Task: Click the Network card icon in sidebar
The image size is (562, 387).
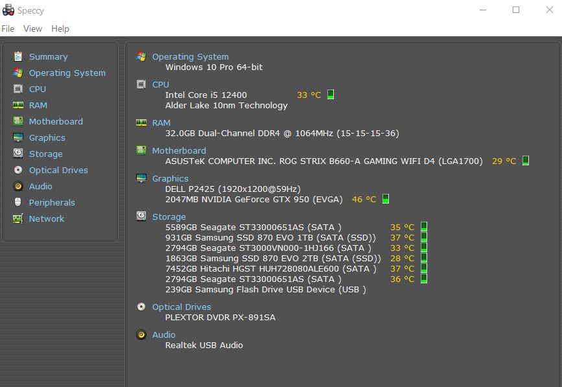Action: pyautogui.click(x=18, y=218)
